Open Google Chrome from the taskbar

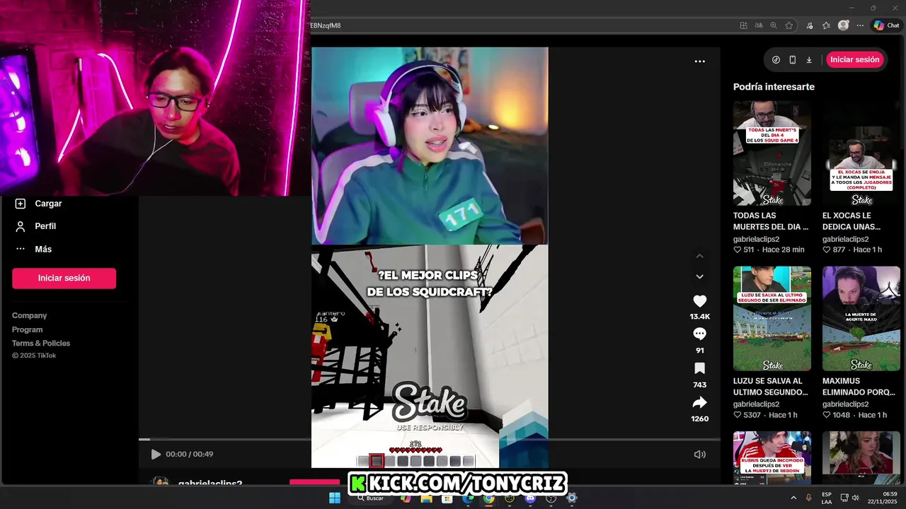click(x=488, y=498)
